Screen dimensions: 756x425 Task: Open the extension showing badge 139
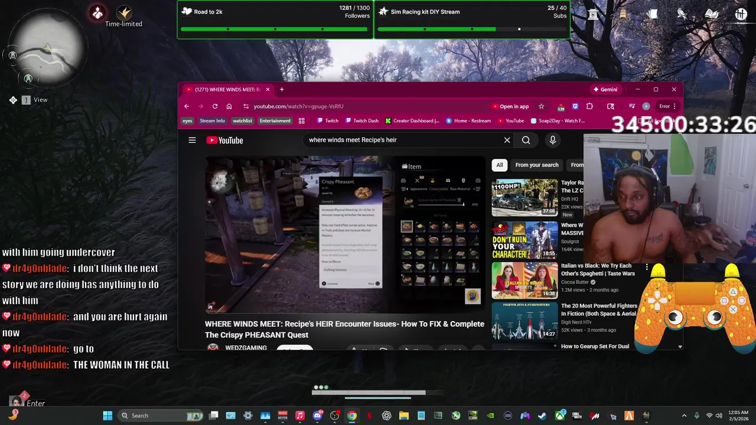tap(561, 107)
